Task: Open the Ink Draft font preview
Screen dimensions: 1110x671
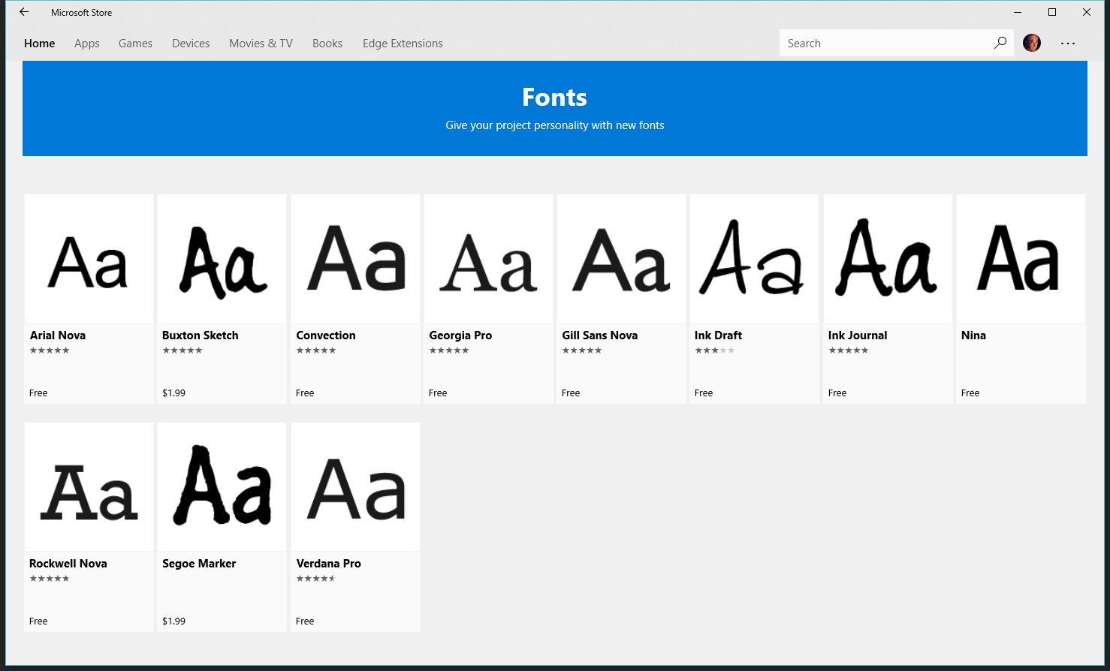Action: coord(754,259)
